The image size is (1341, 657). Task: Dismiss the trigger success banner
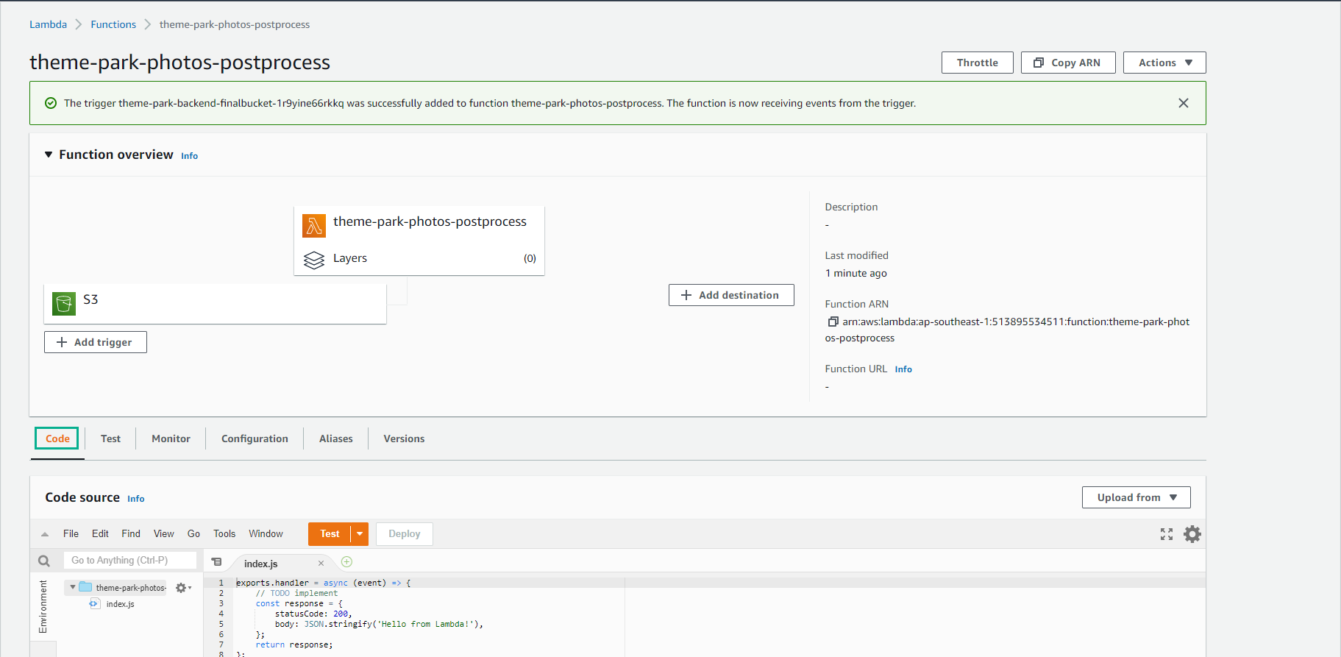coord(1183,103)
